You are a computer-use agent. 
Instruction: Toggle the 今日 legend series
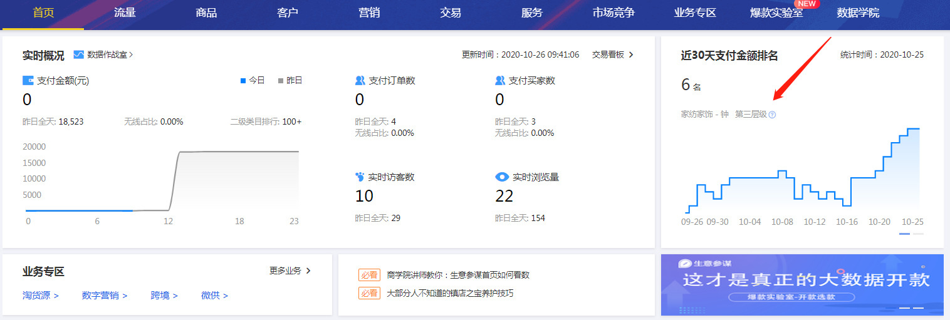253,80
